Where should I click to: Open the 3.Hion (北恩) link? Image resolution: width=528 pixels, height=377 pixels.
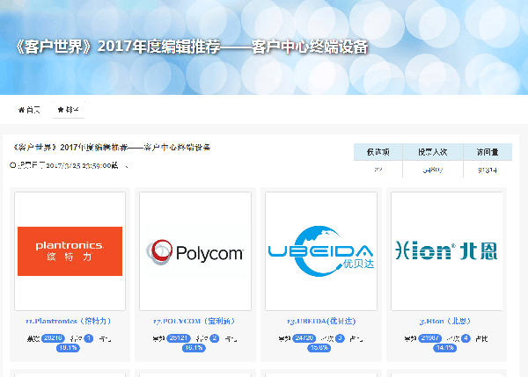click(x=446, y=322)
